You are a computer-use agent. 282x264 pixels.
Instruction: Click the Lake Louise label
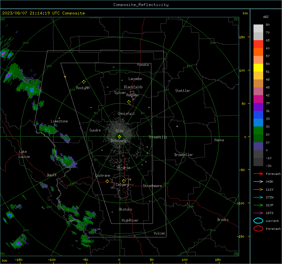click(24, 154)
